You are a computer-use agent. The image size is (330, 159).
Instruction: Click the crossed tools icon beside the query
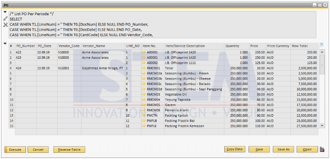[x=5, y=25]
